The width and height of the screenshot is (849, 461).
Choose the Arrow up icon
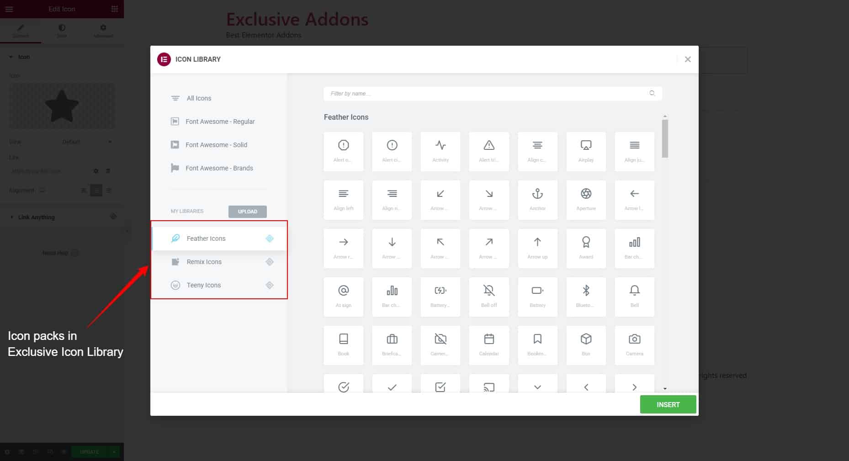537,249
